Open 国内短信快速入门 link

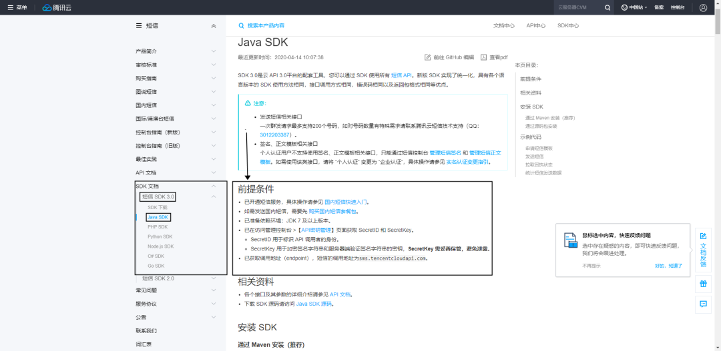point(346,201)
